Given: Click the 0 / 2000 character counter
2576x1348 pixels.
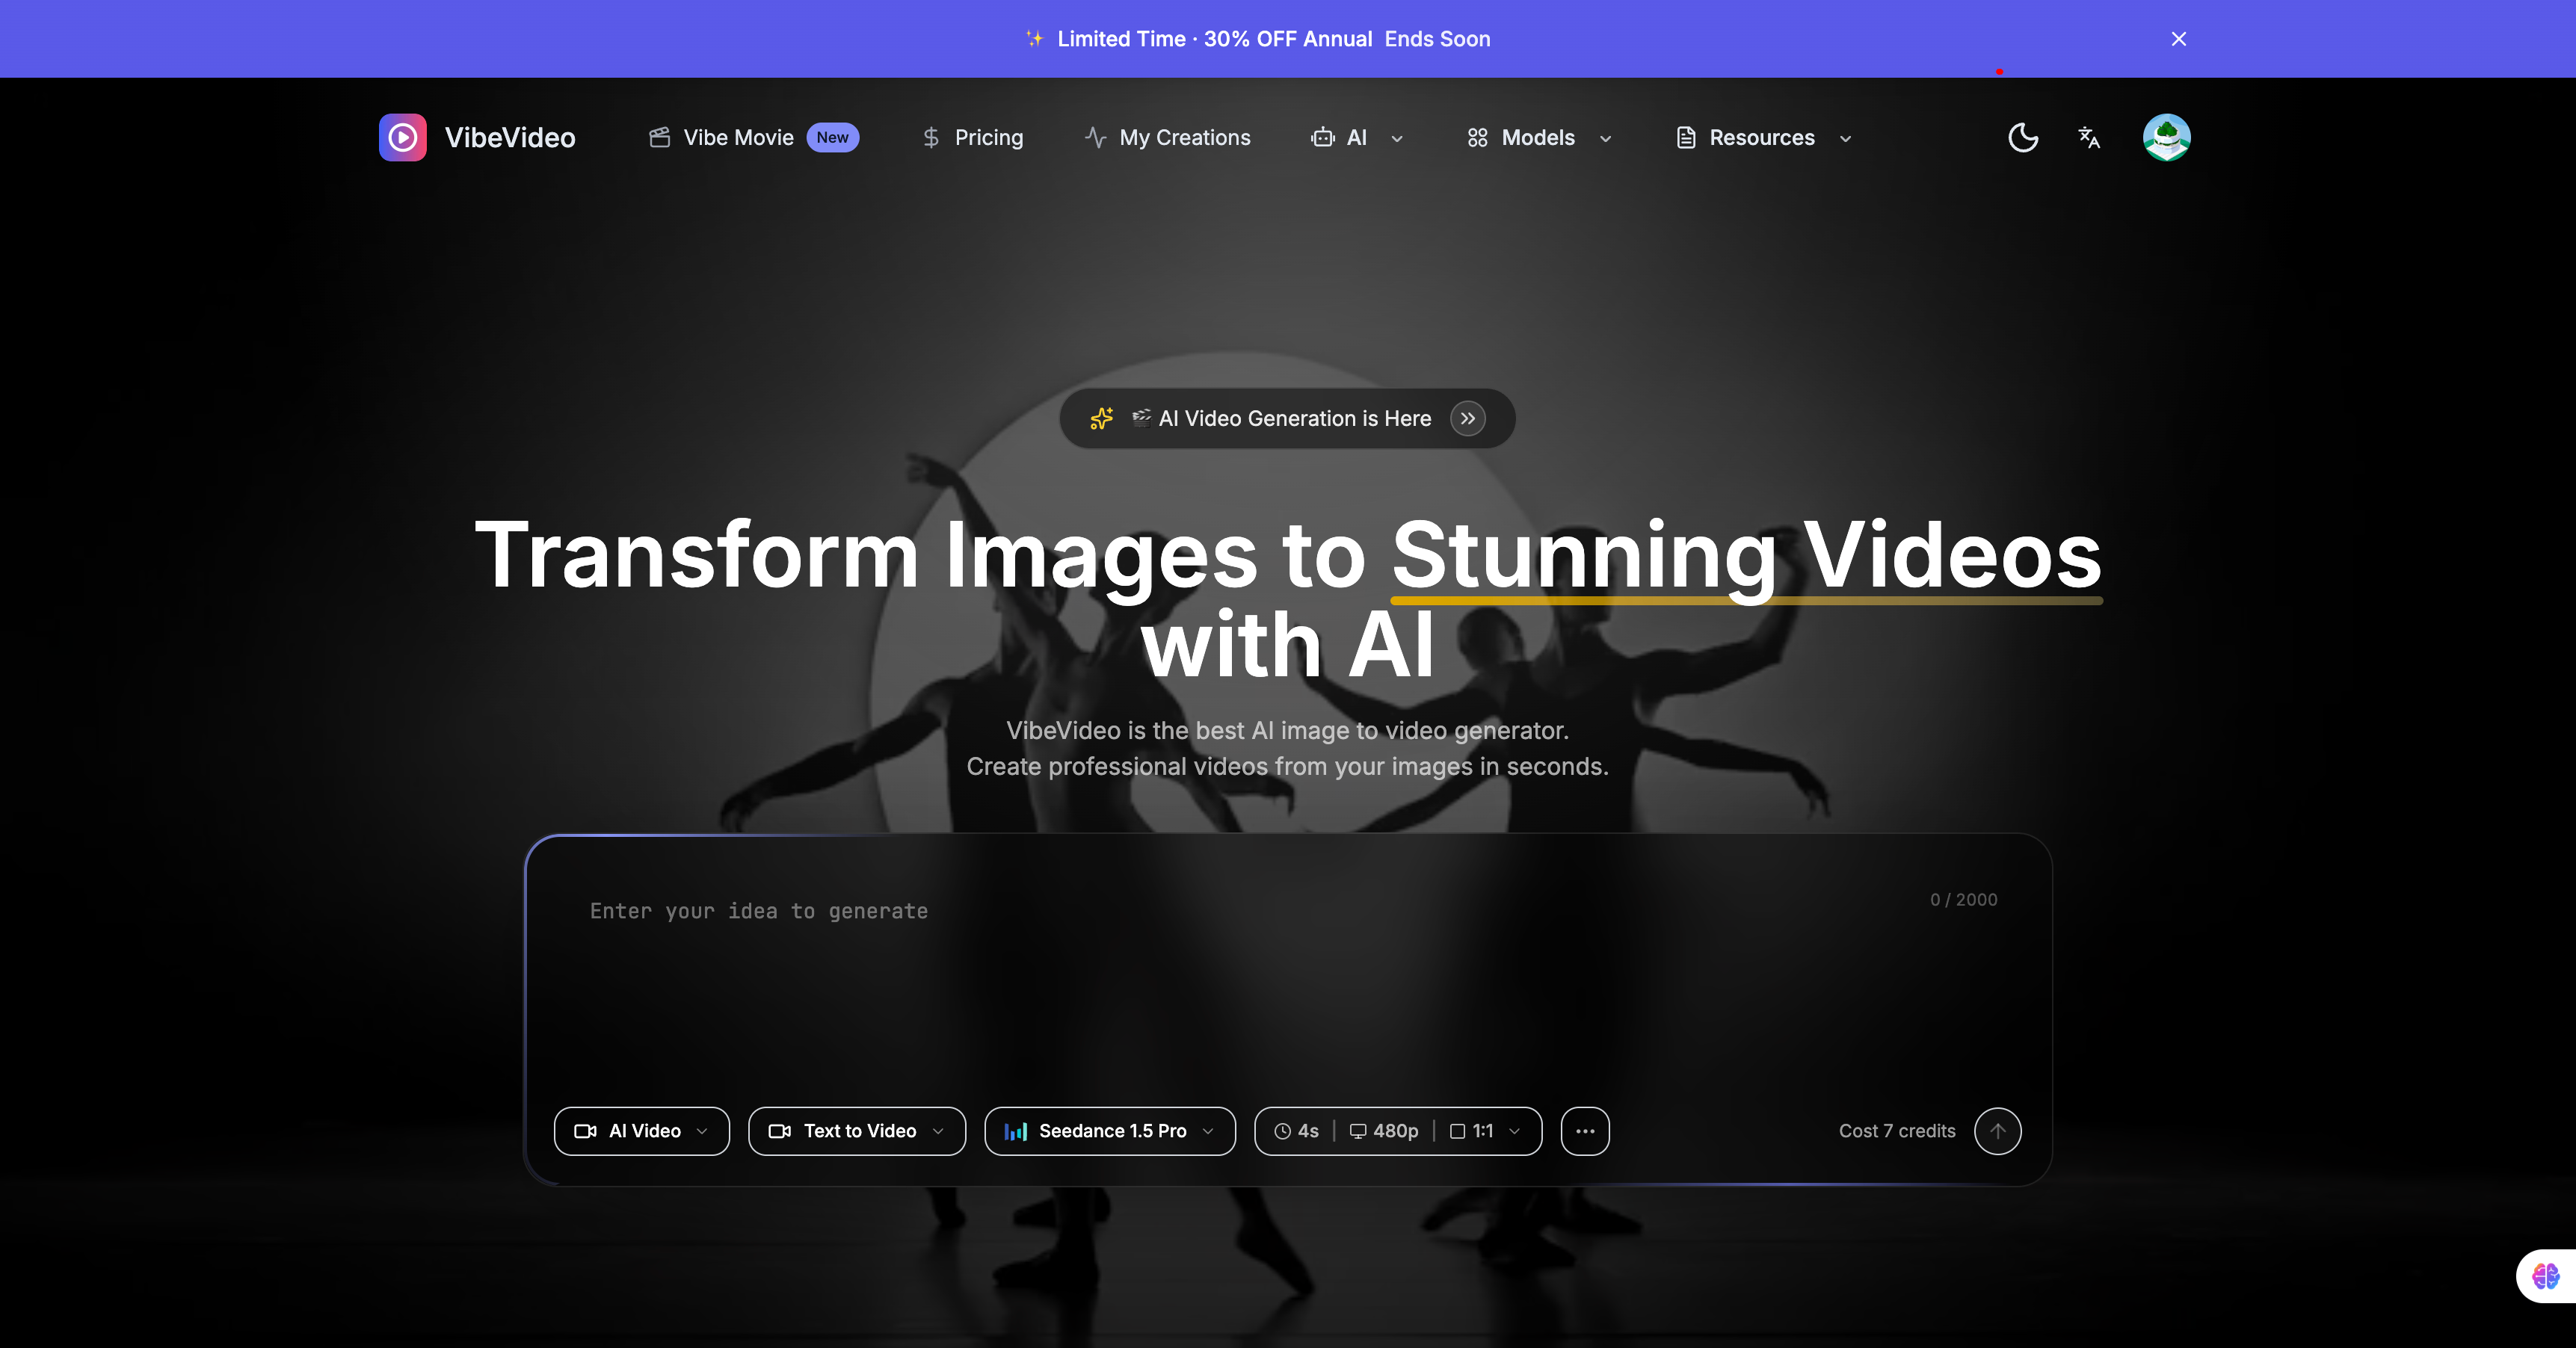Looking at the screenshot, I should click(x=1963, y=900).
